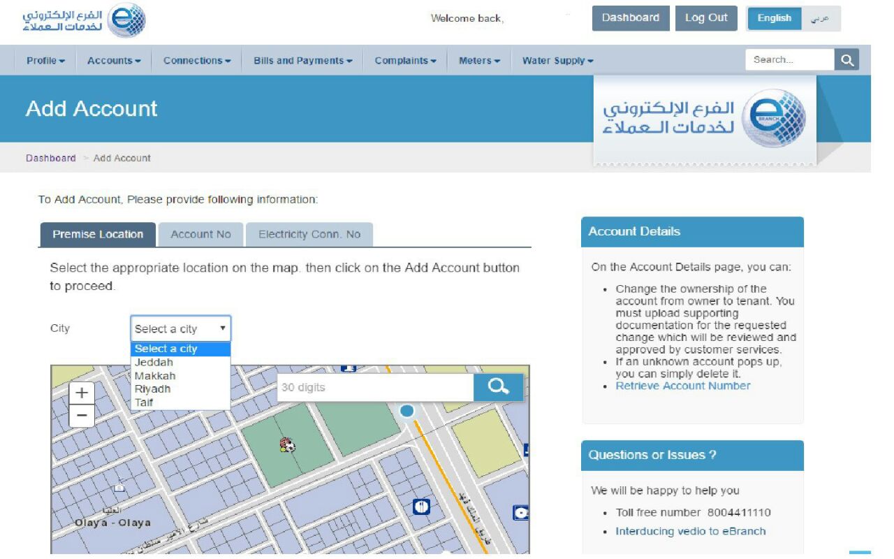The width and height of the screenshot is (894, 559).
Task: Open the Electricity Conn. No tab
Action: (x=309, y=235)
